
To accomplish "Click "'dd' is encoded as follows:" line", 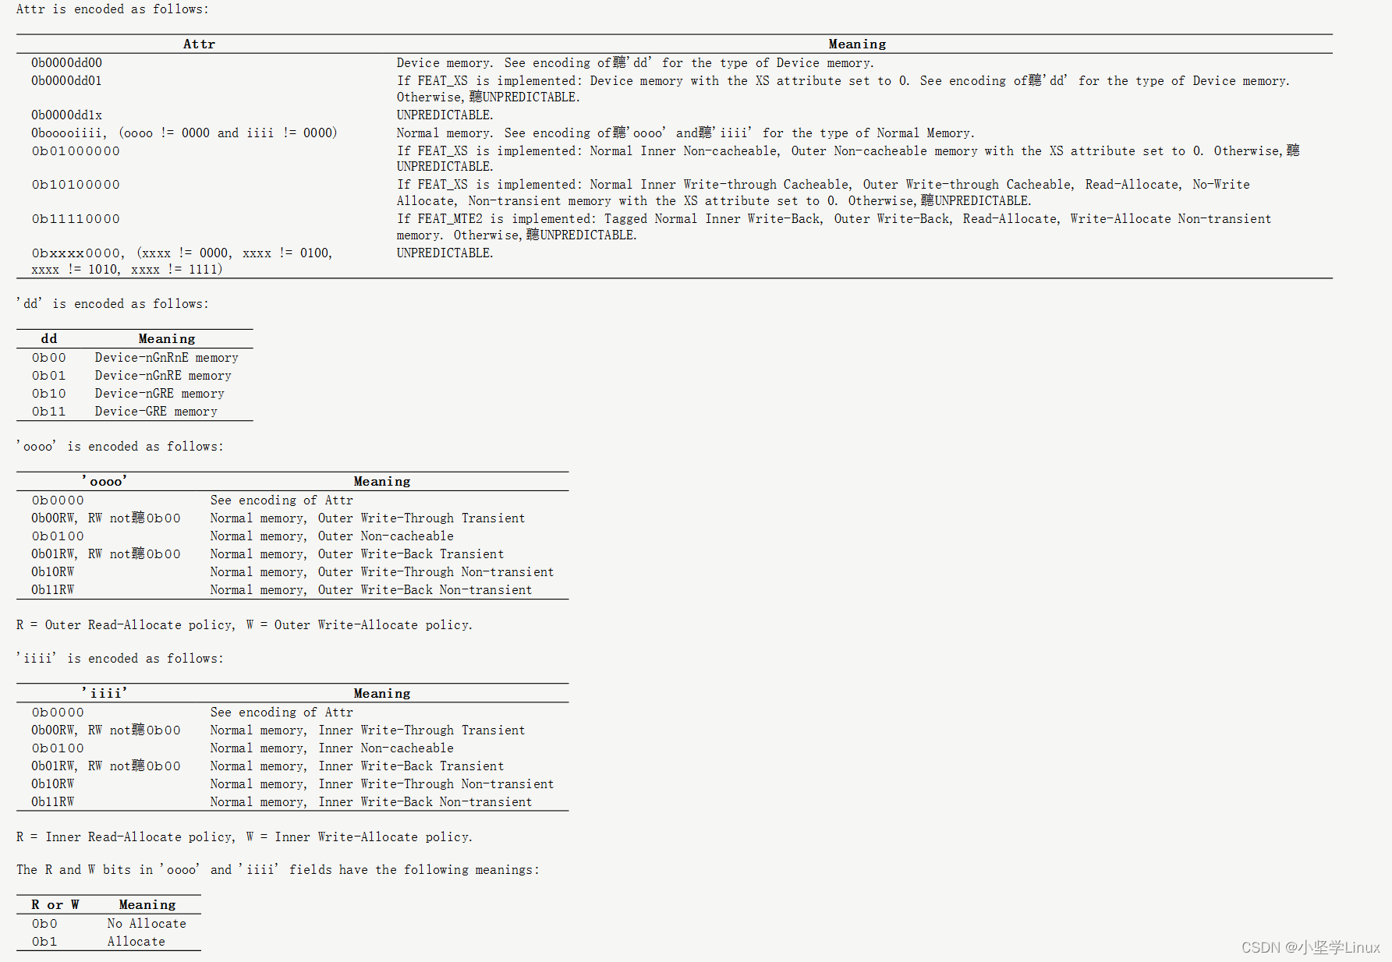I will pos(112,304).
